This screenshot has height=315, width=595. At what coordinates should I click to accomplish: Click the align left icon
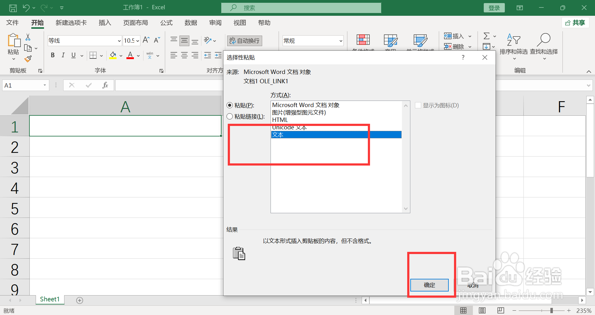point(174,55)
